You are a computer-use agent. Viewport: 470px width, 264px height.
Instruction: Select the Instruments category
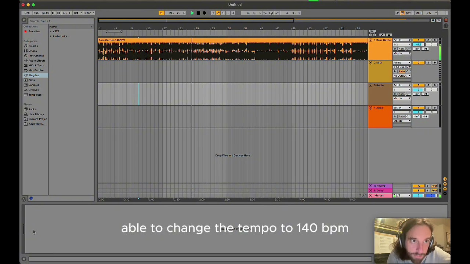pyautogui.click(x=36, y=56)
